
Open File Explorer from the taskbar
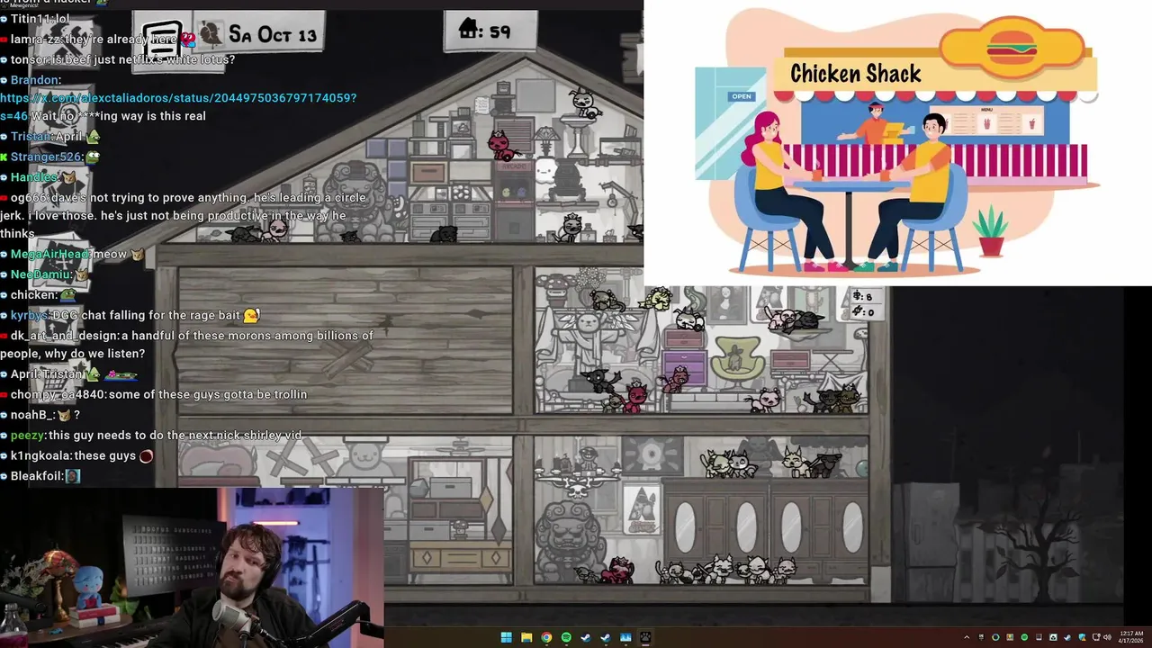coord(526,637)
